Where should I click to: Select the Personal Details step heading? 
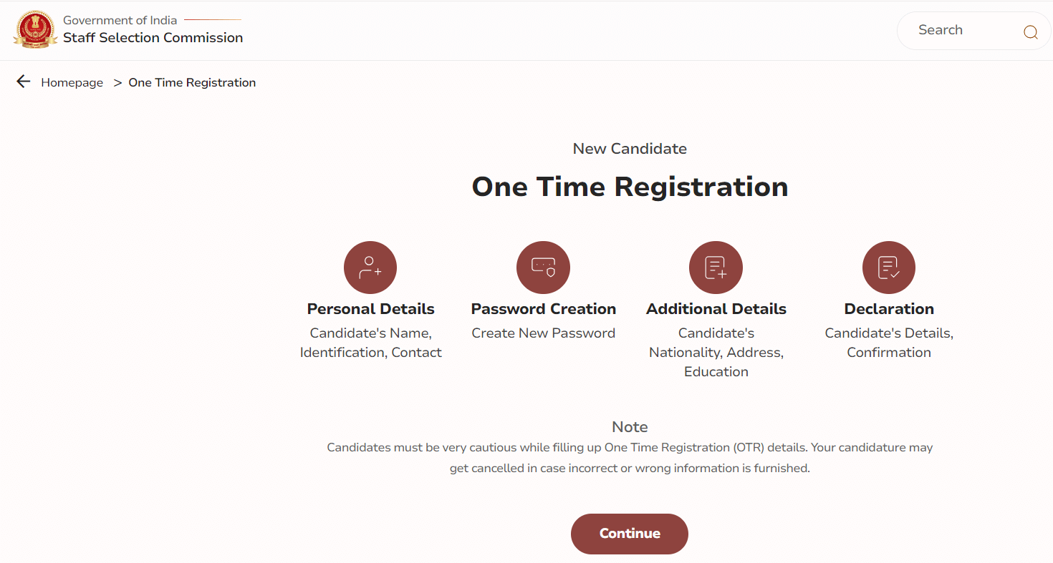click(x=370, y=309)
